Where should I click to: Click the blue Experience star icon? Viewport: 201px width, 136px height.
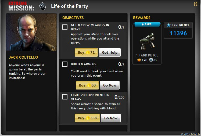pyautogui.click(x=168, y=25)
